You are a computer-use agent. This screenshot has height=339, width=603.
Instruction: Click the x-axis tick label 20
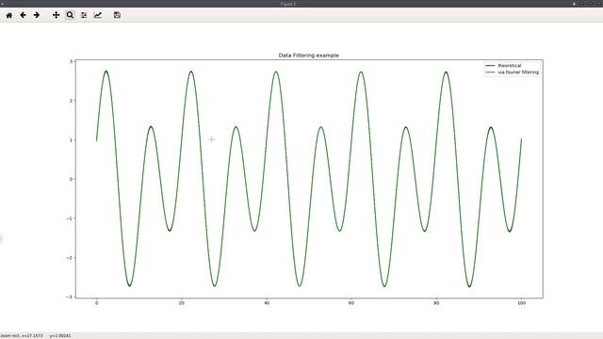tap(182, 303)
